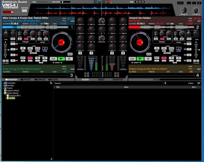Open the SCRATCH mixer tab

pyautogui.click(x=118, y=80)
